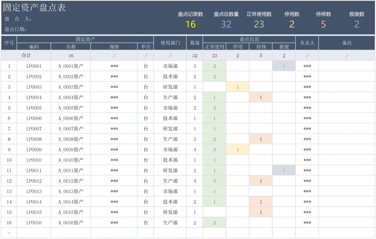
Task: Select cell LP0009
Action: coord(34,149)
